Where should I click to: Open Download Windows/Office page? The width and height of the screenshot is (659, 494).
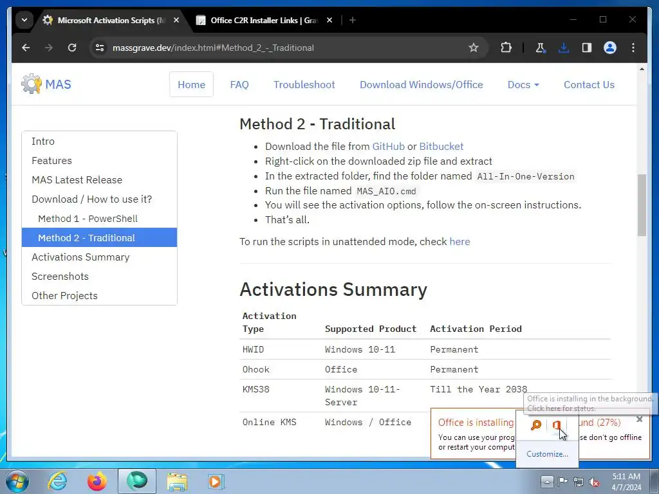(421, 84)
